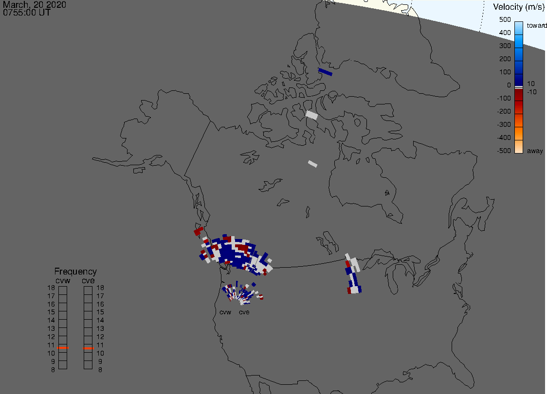Click the 8 label beside cve bar
Viewport: 547px width, 394px height.
click(100, 370)
